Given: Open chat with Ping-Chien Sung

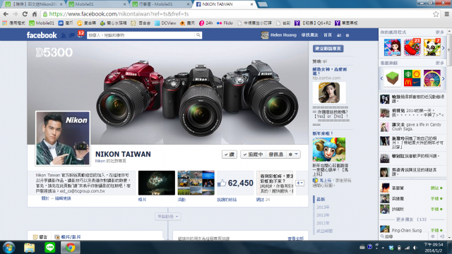Looking at the screenshot, I should (x=412, y=230).
